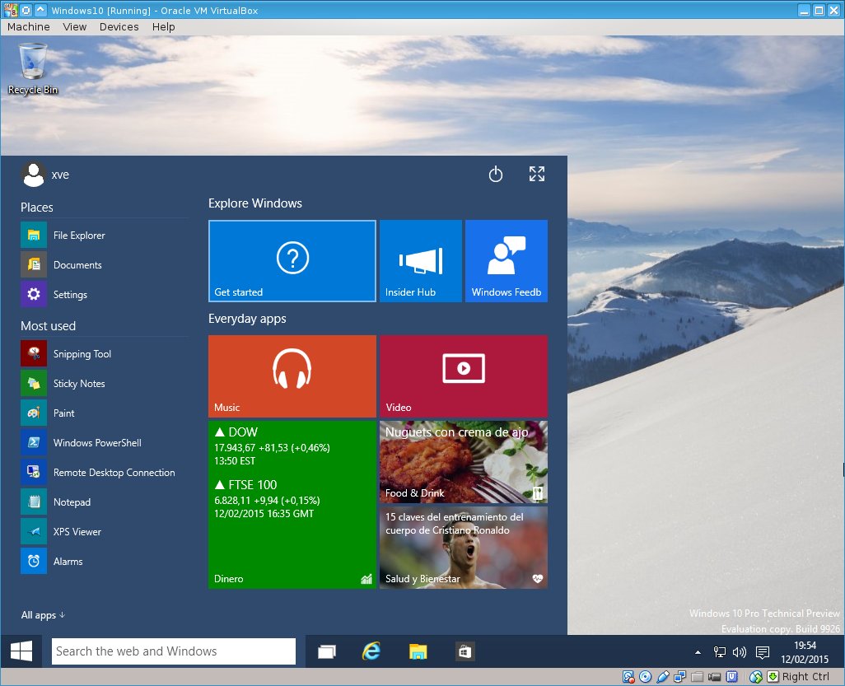This screenshot has height=686, width=845.
Task: Launch Paint from Most used list
Action: tap(105, 413)
